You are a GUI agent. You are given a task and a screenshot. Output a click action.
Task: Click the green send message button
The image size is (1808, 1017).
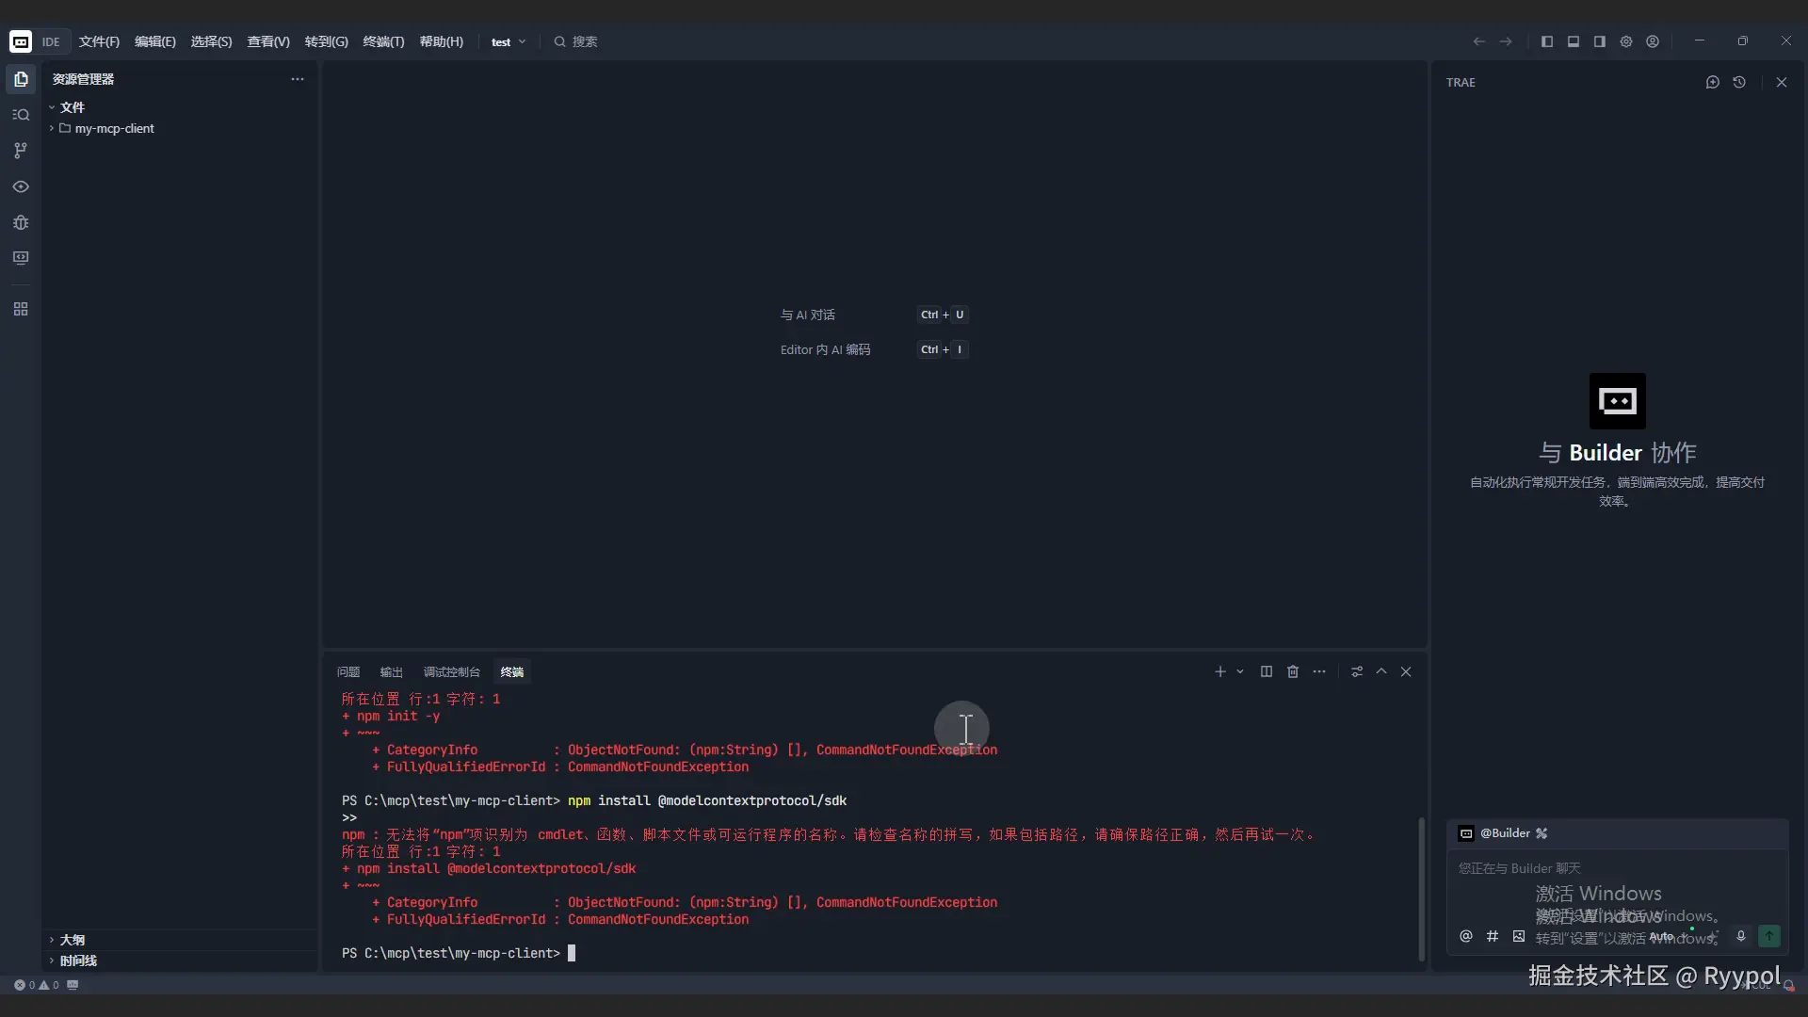[1769, 936]
